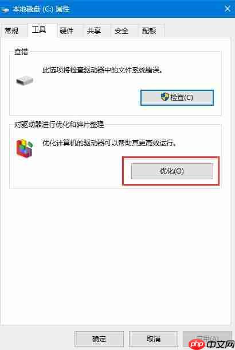Image resolution: width=235 pixels, height=350 pixels.
Task: Click the highlighted 优化(O) button
Action: coord(172,171)
